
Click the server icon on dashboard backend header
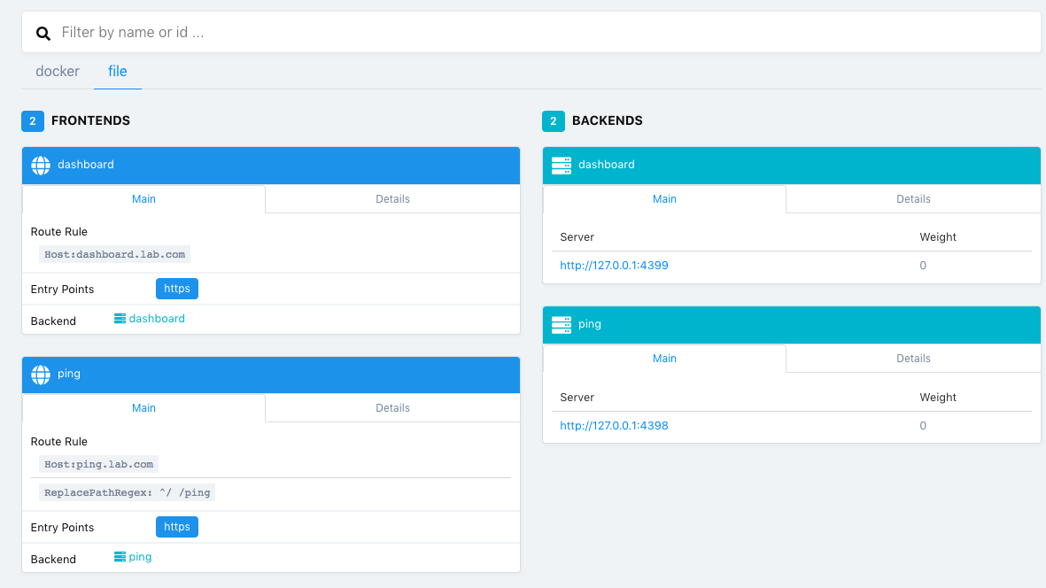pos(561,166)
